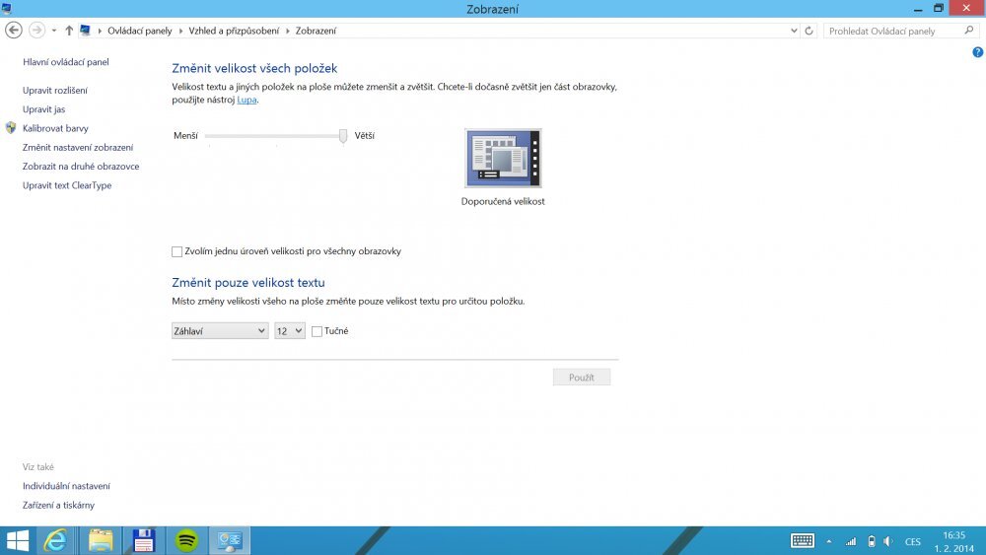This screenshot has width=986, height=555.
Task: Open the Windows Start button
Action: 18,540
